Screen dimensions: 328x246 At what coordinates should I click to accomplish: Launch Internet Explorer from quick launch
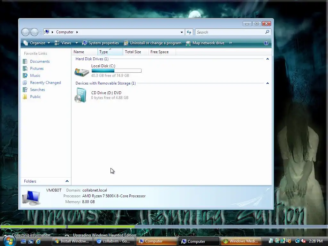pyautogui.click(x=38, y=241)
